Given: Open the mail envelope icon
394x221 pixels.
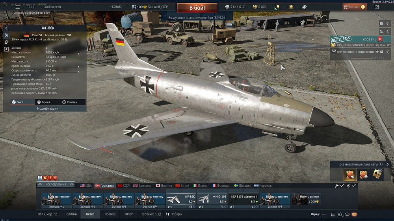Looking at the screenshot, I should (x=354, y=214).
